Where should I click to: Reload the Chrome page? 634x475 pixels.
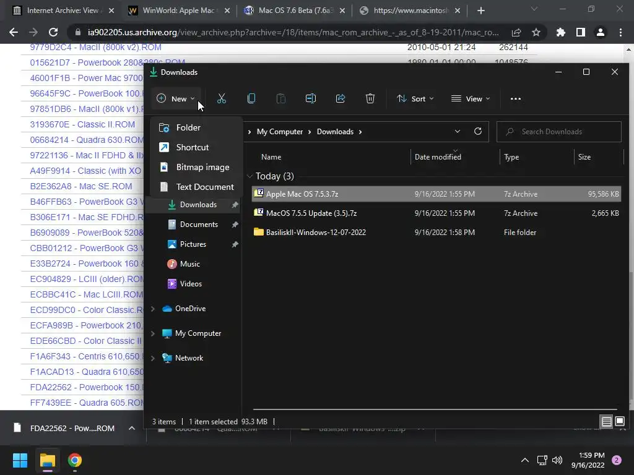[x=53, y=32]
